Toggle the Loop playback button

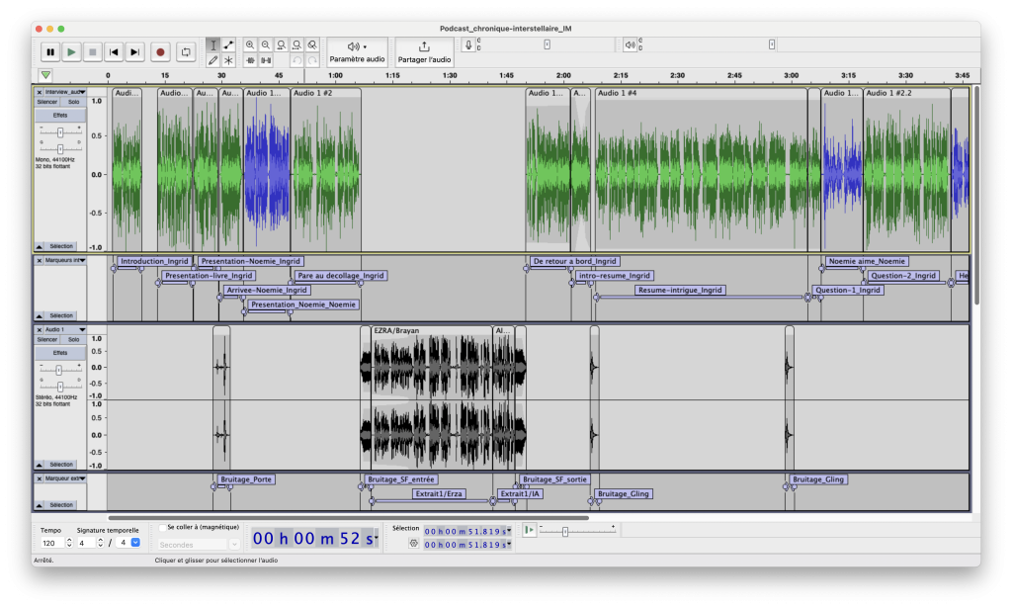coord(186,52)
